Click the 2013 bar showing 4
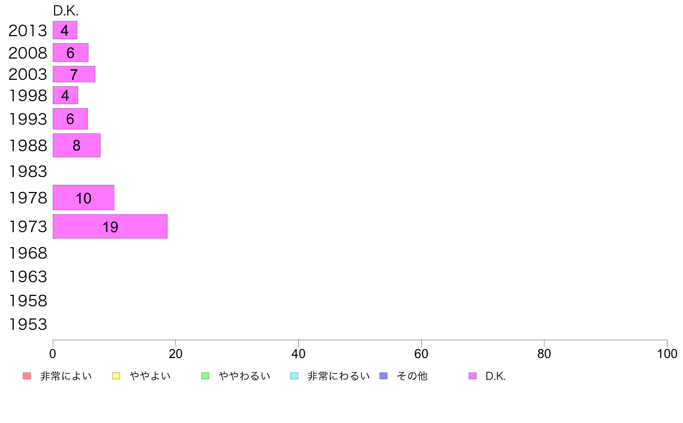The height and width of the screenshot is (423, 683). (65, 30)
